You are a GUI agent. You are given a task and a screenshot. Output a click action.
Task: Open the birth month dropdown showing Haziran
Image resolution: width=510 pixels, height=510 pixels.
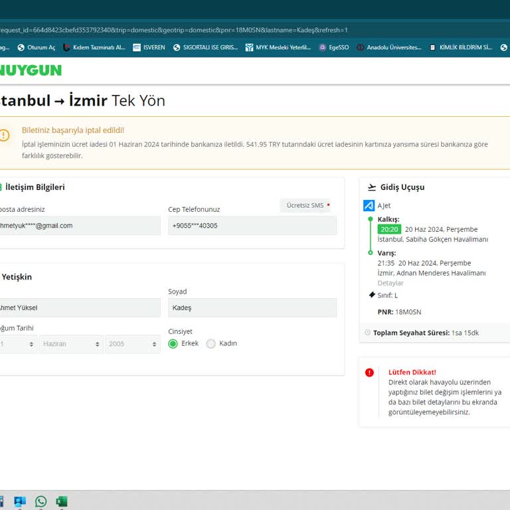point(71,344)
